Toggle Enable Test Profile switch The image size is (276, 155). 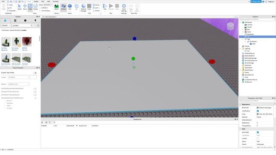coord(35,73)
